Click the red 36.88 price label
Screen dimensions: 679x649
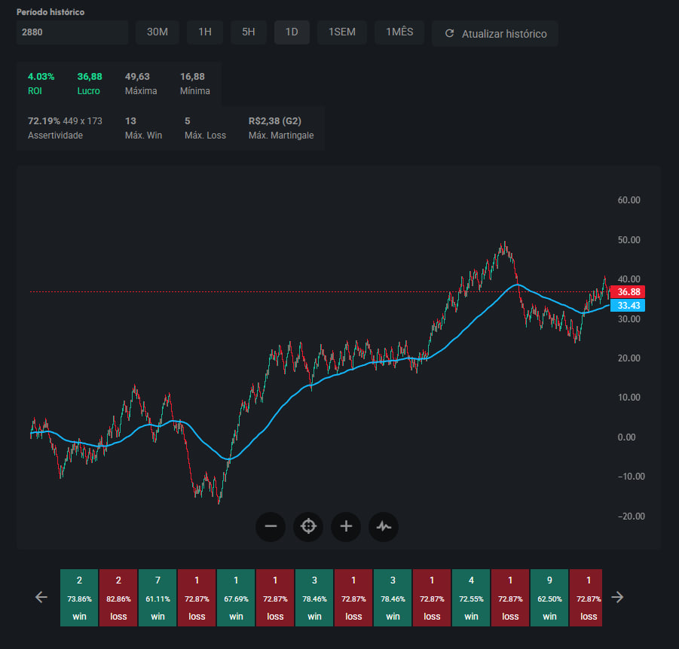[x=629, y=292]
